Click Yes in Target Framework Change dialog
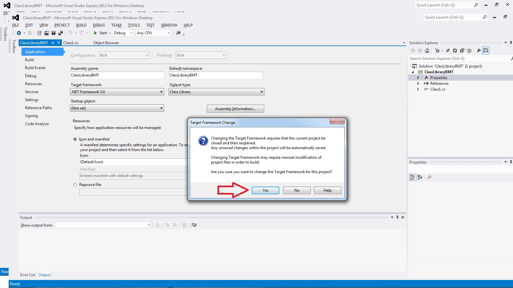The width and height of the screenshot is (513, 288). [265, 190]
